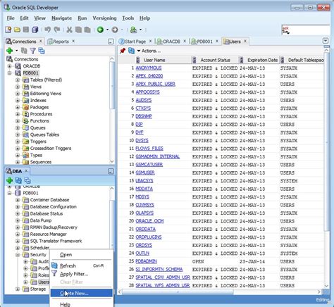Screen dimensions: 334x307
Task: Collapse the PDB001 connection node
Action: (10, 73)
